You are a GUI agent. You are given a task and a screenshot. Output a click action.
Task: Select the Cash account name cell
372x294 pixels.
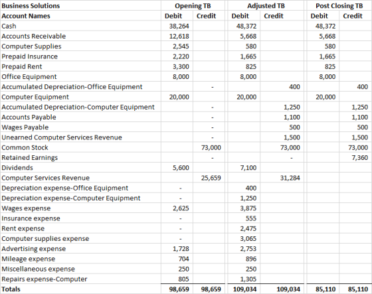[9, 26]
